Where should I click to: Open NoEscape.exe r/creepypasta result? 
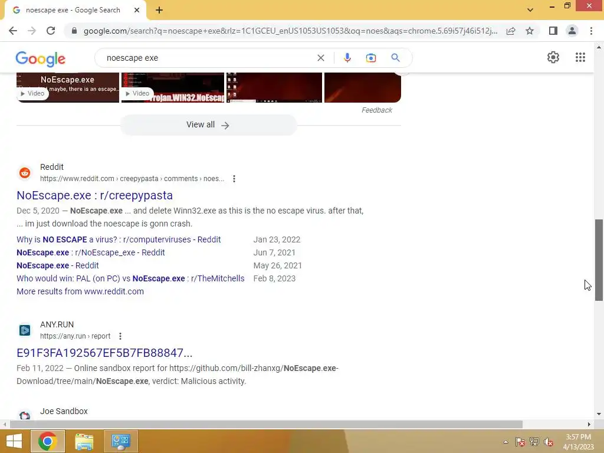pos(94,195)
